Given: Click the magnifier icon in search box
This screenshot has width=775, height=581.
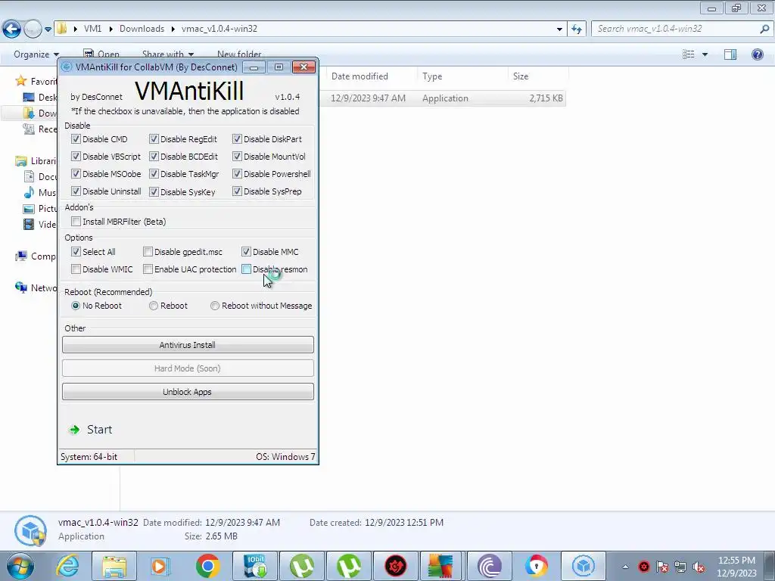Looking at the screenshot, I should click(x=764, y=30).
